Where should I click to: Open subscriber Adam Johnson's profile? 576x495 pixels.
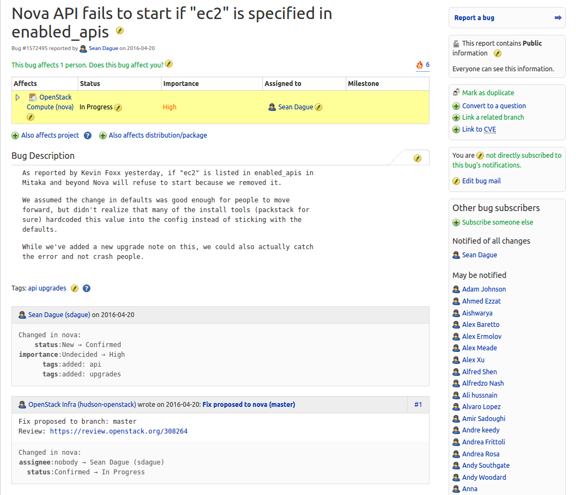[x=483, y=289]
